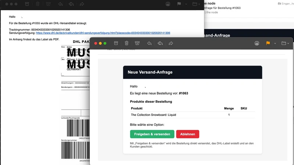Screen dimensions: 294x165
Task: Archive the Neue Versand-Anfrage email in front window
Action: click(116, 43)
